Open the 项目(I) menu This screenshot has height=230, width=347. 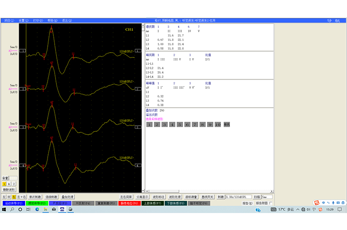(9, 20)
